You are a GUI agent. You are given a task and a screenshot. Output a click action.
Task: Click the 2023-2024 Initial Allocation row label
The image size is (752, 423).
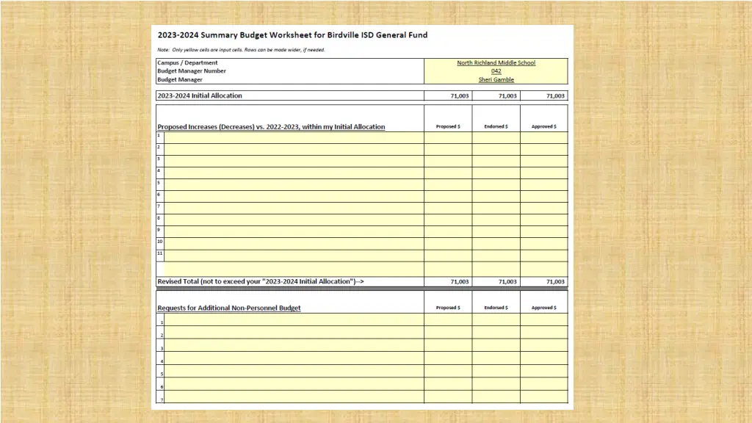(x=200, y=96)
